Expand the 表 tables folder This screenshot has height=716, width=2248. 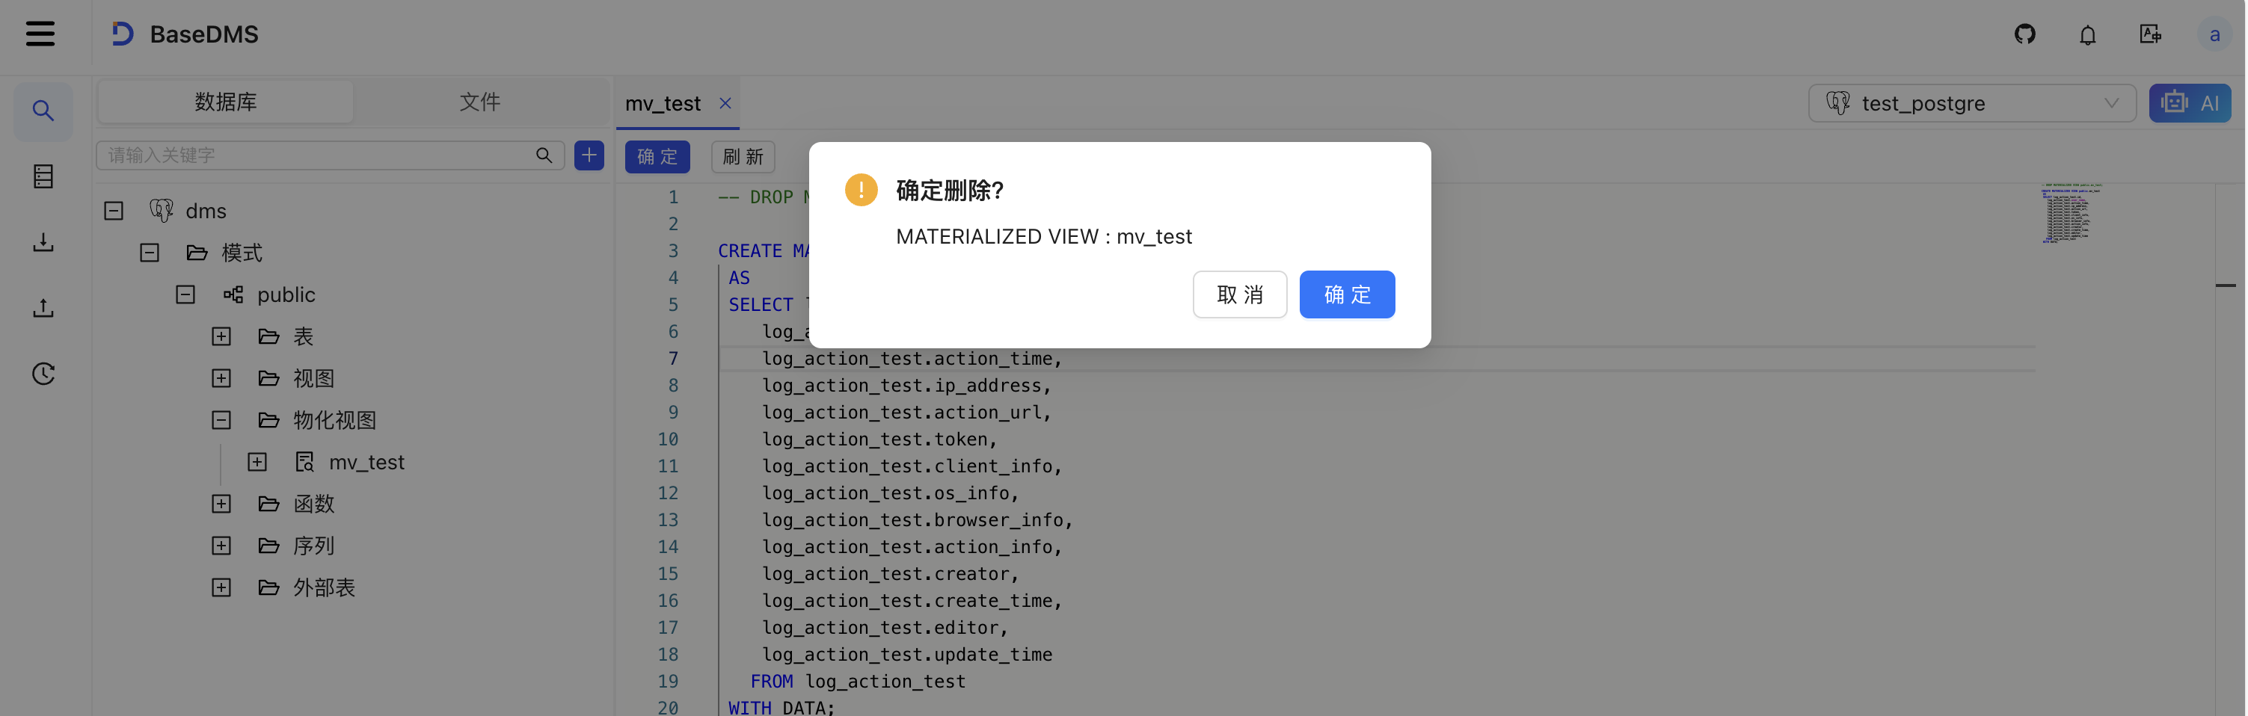[221, 336]
